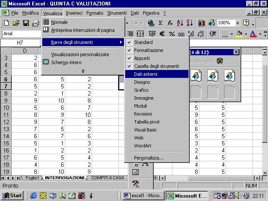Click the image icon in Control Toolbox

point(135,172)
